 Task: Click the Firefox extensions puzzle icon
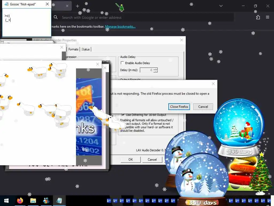(x=258, y=17)
